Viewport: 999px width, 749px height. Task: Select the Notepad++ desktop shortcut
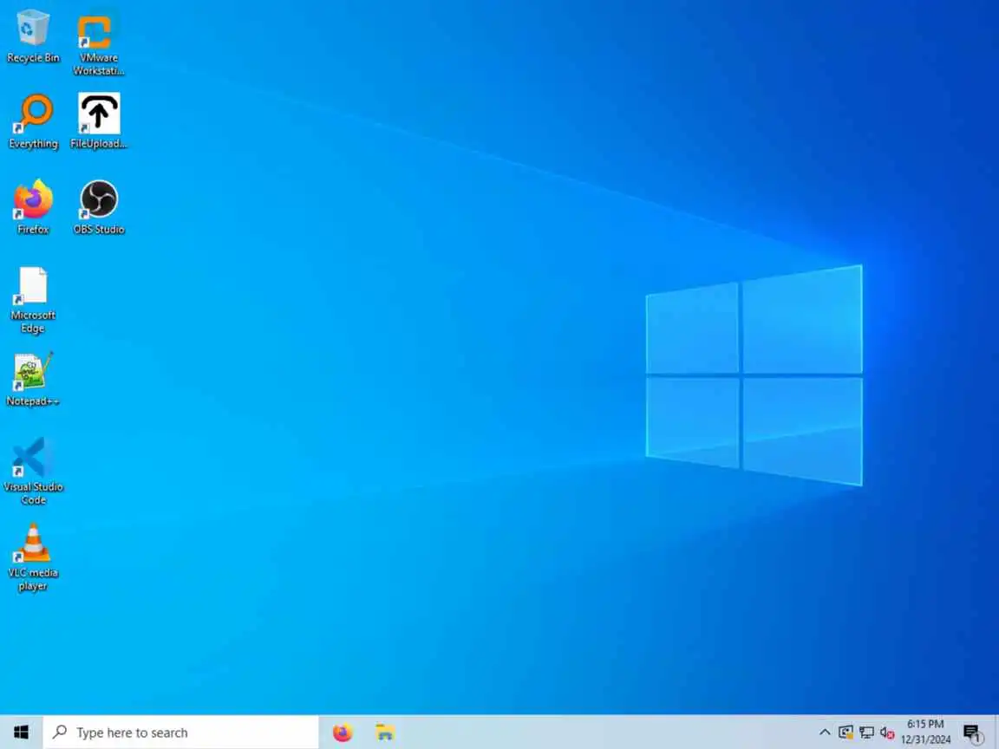click(x=32, y=380)
